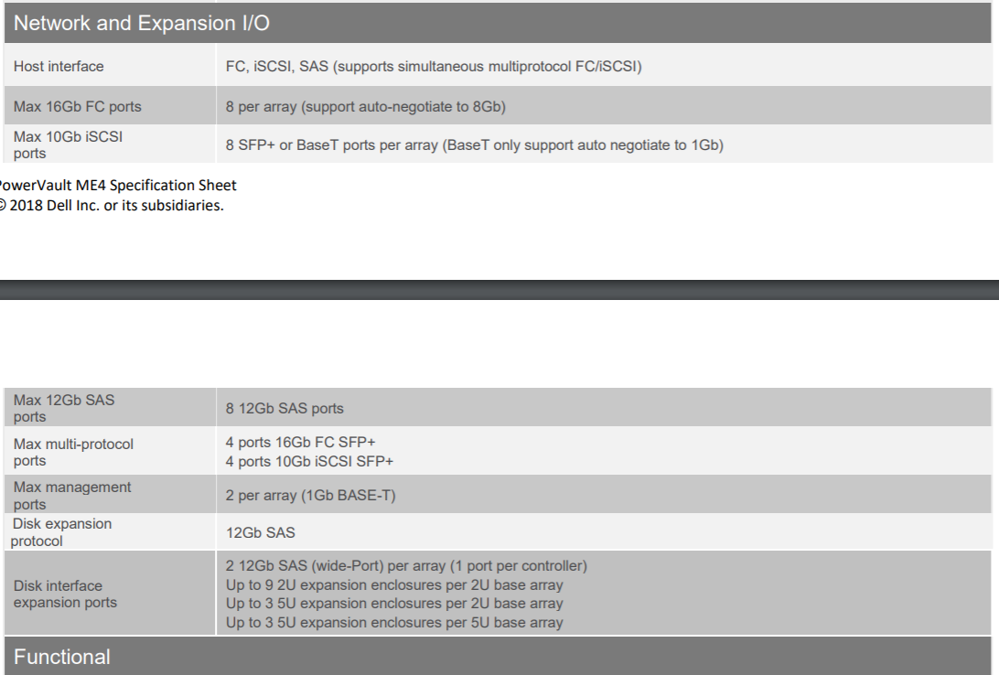Screen dimensions: 999x675
Task: Click the PowerVault ME4 Specification Sheet footer
Action: click(x=118, y=187)
